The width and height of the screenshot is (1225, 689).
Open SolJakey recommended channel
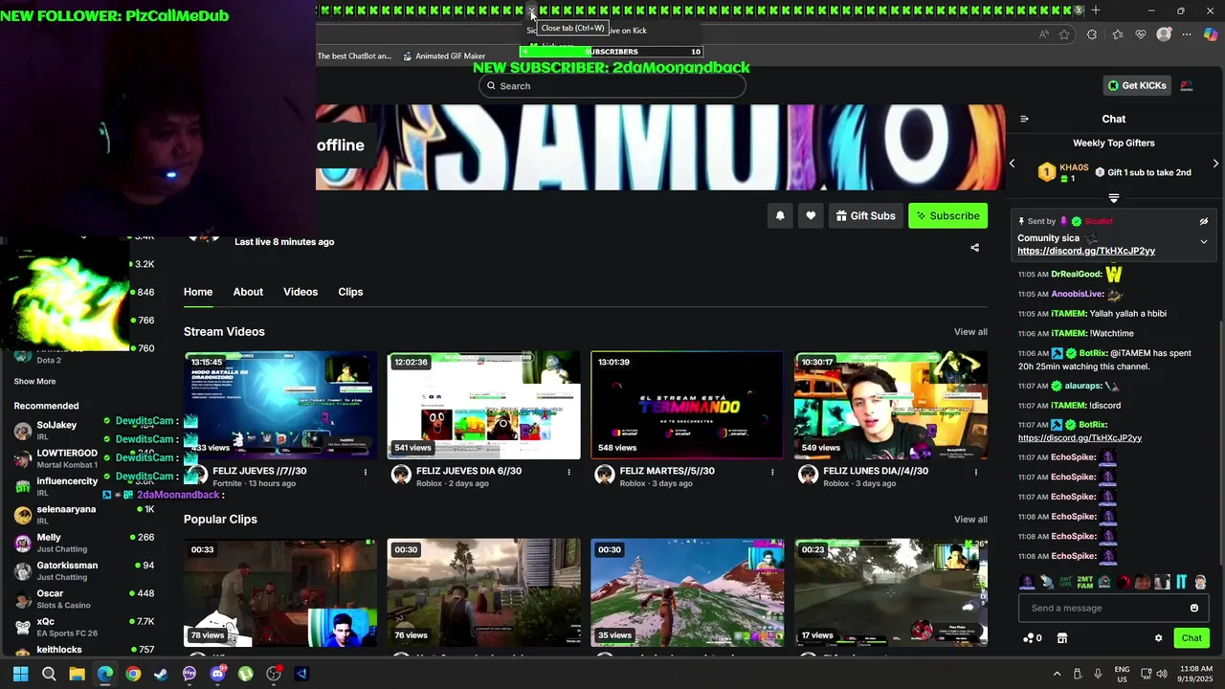[83, 431]
